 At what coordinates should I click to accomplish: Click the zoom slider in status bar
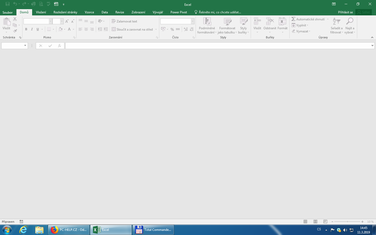(x=347, y=222)
